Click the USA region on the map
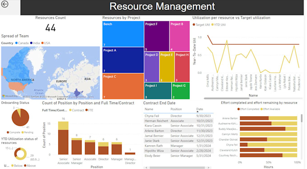 click(17, 87)
